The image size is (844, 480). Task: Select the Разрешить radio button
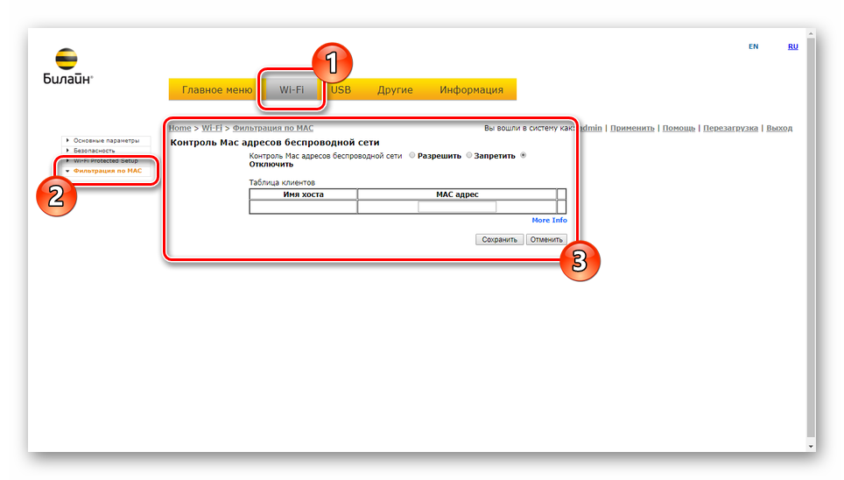tap(412, 155)
